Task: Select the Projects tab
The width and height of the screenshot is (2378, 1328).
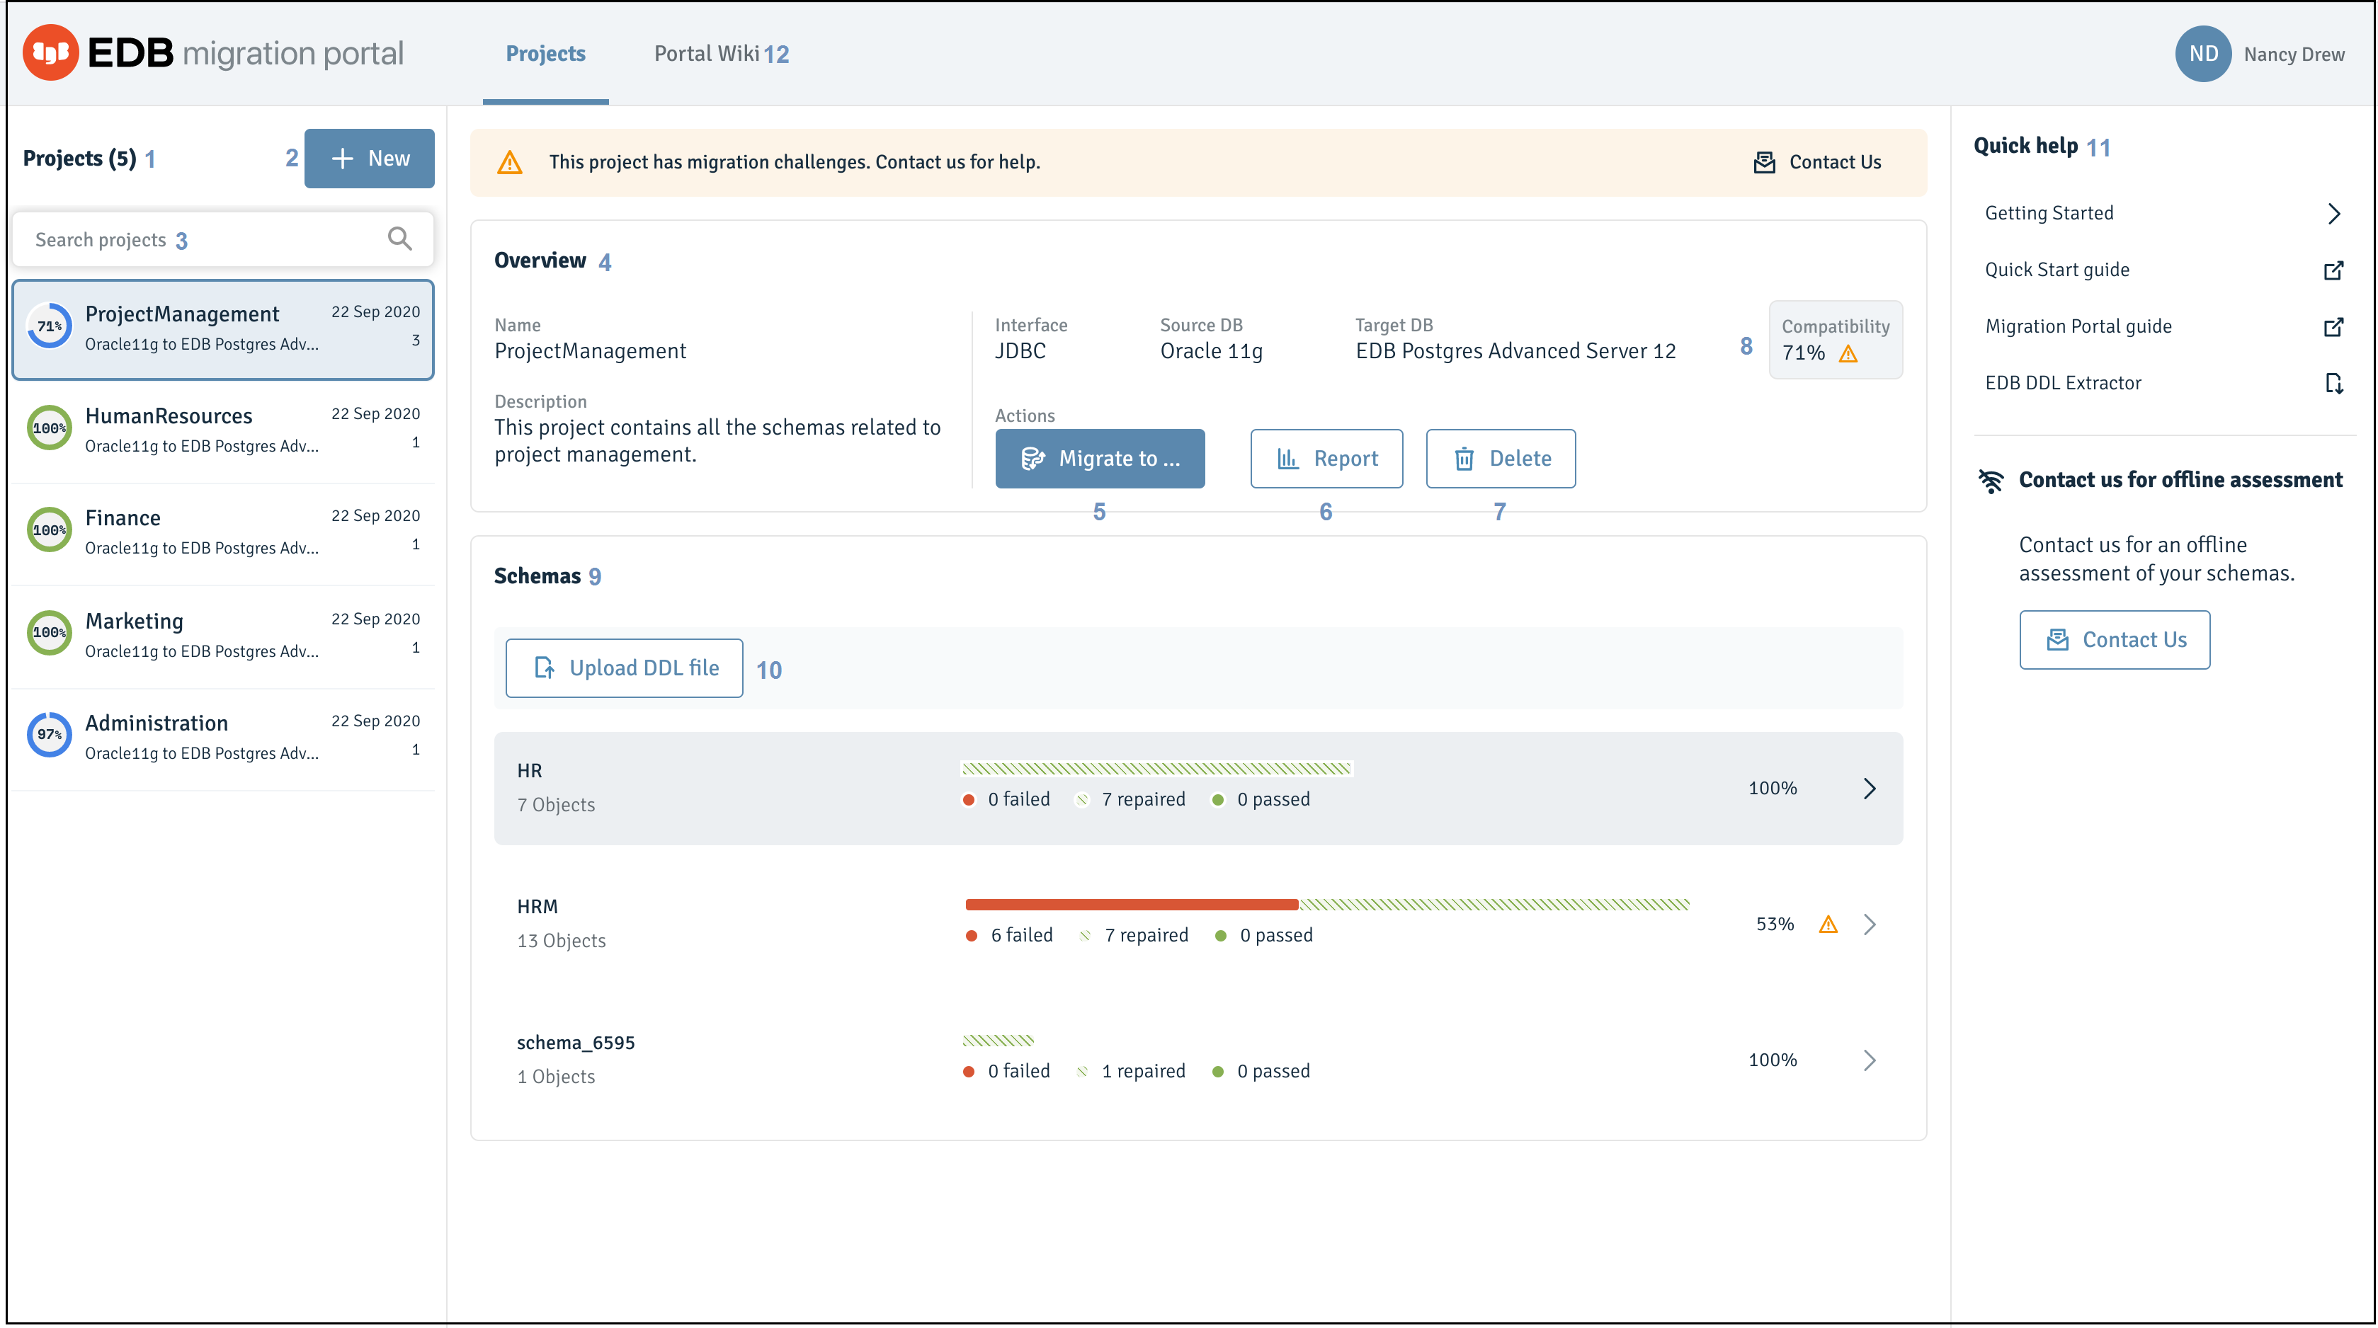Action: point(545,54)
